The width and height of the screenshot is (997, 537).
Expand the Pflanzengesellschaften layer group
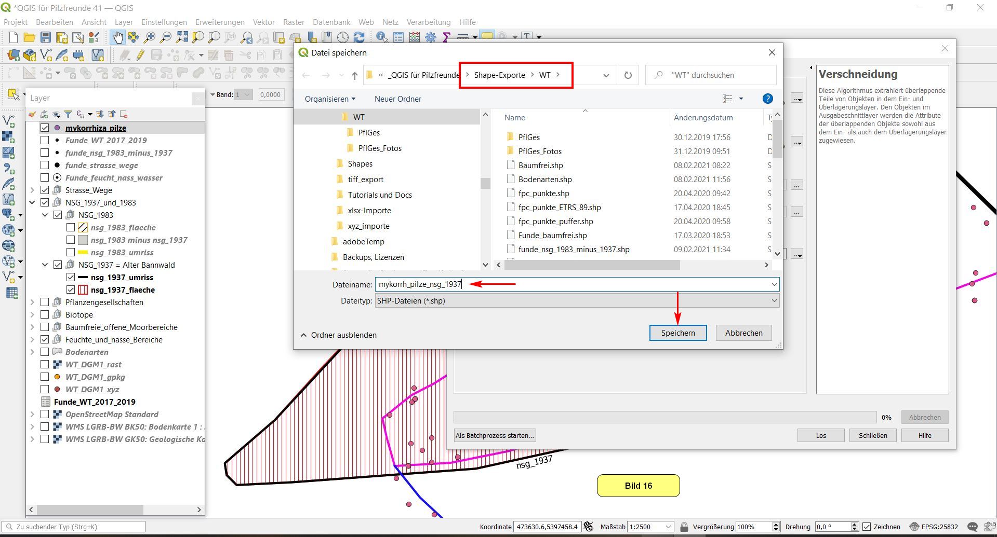pyautogui.click(x=32, y=302)
